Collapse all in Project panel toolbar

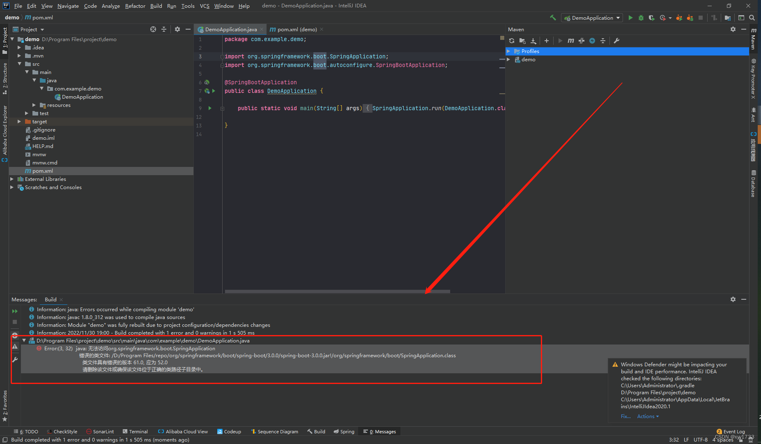(164, 29)
